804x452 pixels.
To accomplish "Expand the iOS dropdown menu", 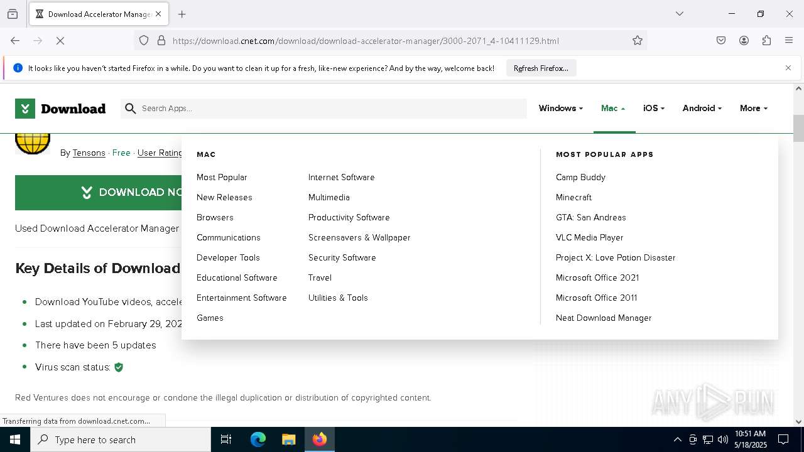I will [x=654, y=108].
